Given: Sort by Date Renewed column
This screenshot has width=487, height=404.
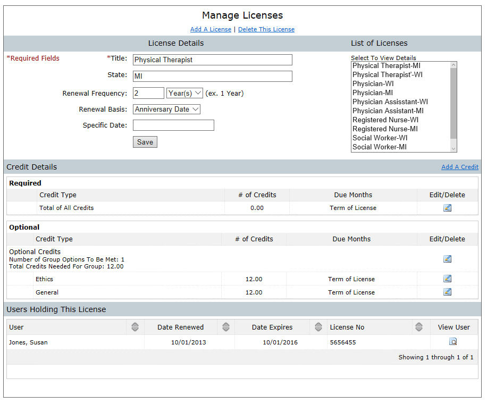Looking at the screenshot, I should click(226, 327).
